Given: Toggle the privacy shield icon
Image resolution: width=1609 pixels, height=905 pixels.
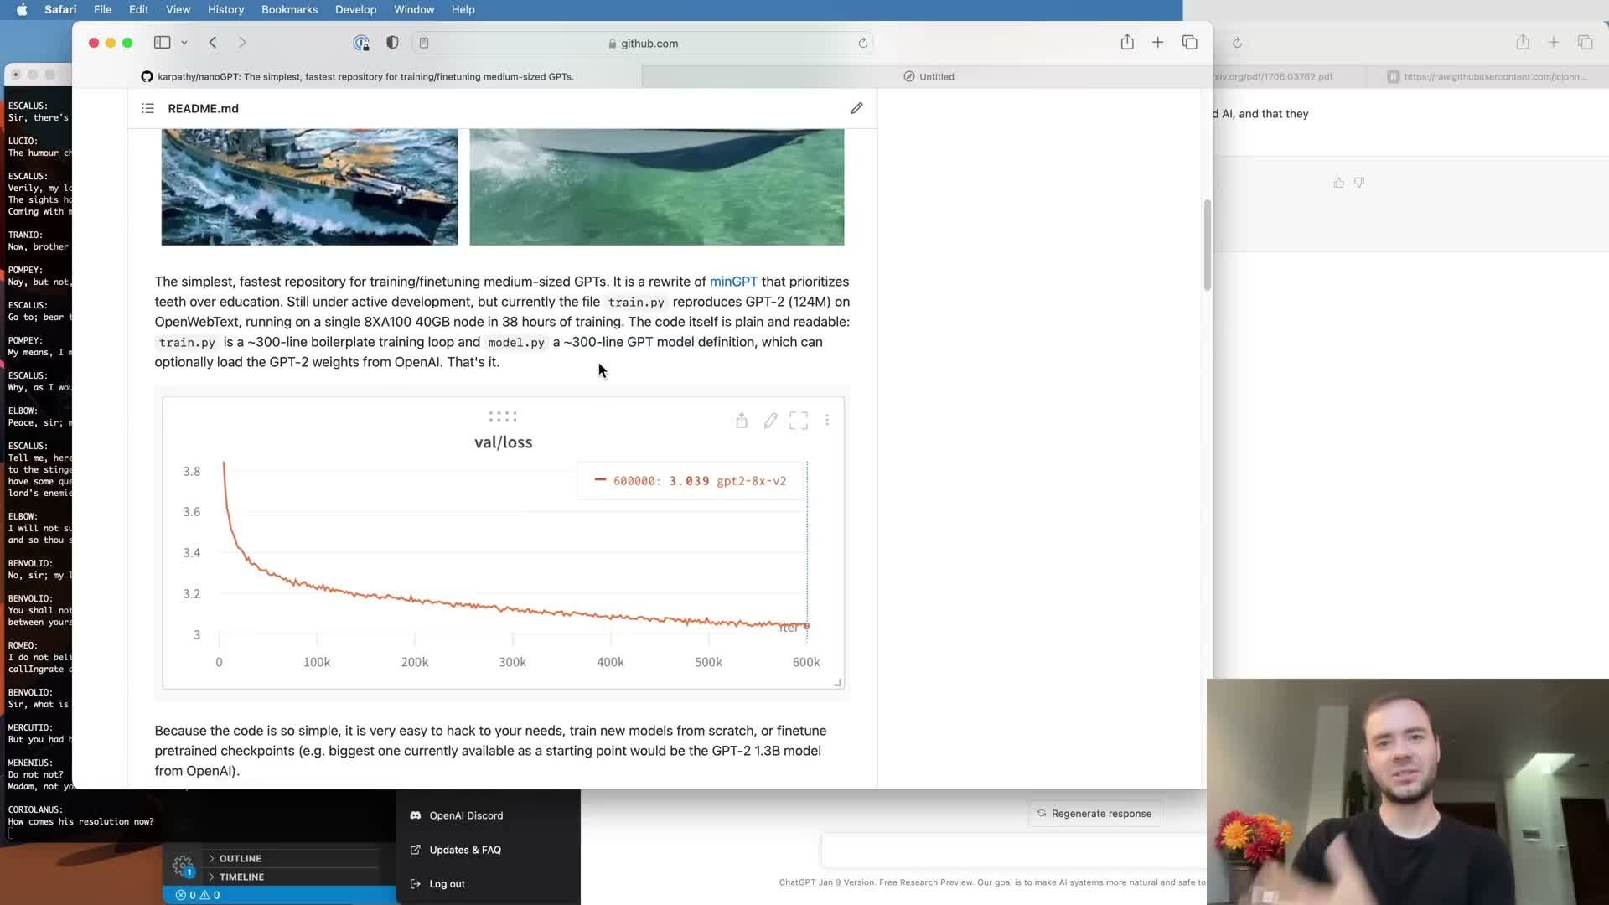Looking at the screenshot, I should pyautogui.click(x=392, y=43).
